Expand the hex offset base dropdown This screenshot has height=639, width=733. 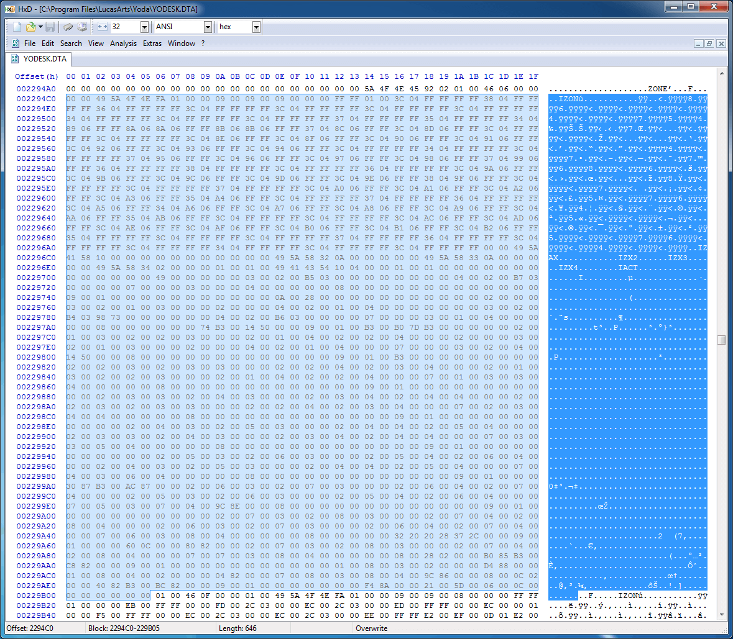point(256,27)
